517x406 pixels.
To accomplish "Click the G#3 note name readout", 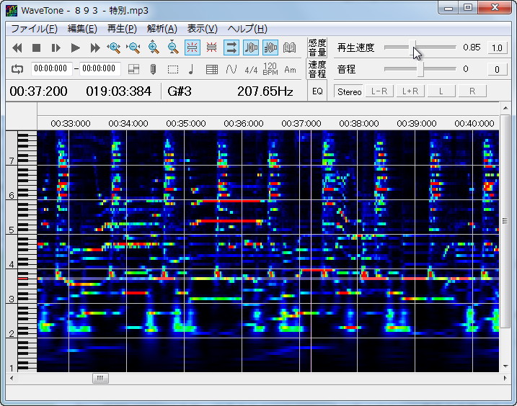I will pyautogui.click(x=180, y=91).
